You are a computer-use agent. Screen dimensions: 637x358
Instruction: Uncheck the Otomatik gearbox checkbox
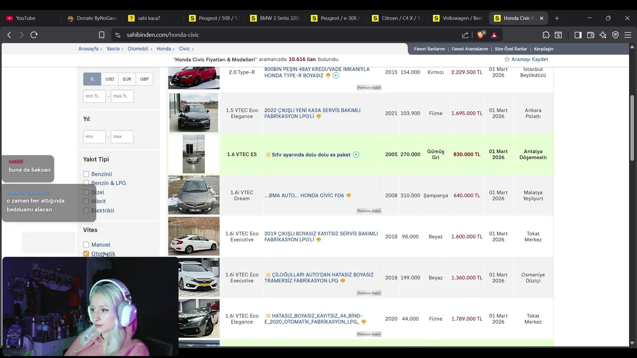[x=86, y=254]
